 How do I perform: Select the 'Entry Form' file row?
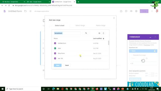tap(81, 53)
